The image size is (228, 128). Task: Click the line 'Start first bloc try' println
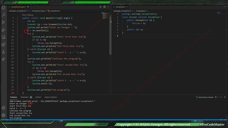click(59, 37)
